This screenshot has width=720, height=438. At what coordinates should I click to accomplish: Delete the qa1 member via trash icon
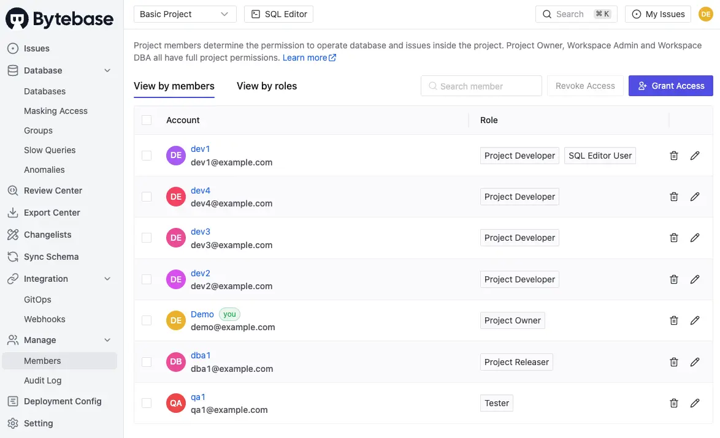click(674, 403)
